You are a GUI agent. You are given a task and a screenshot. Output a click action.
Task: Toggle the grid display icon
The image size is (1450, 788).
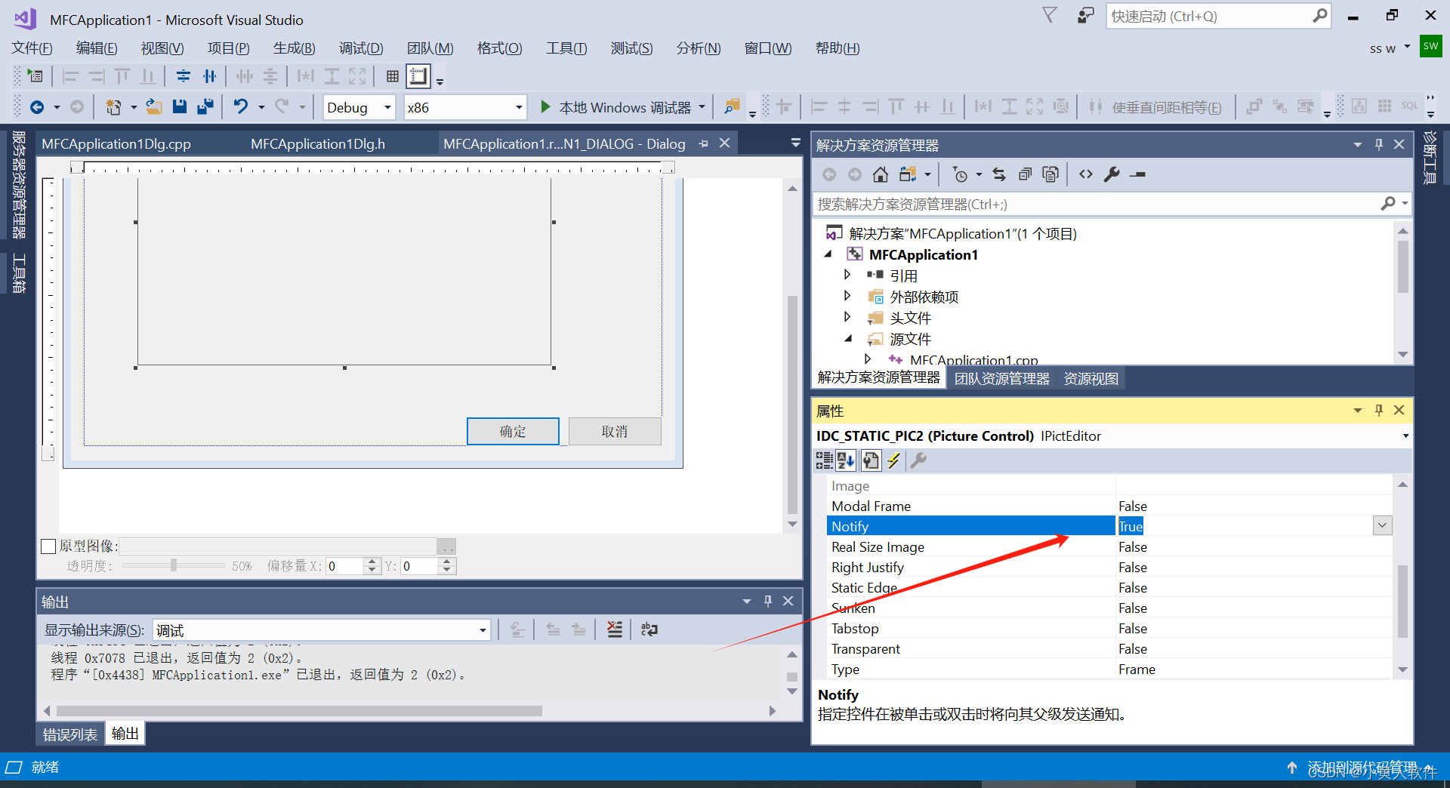tap(392, 76)
